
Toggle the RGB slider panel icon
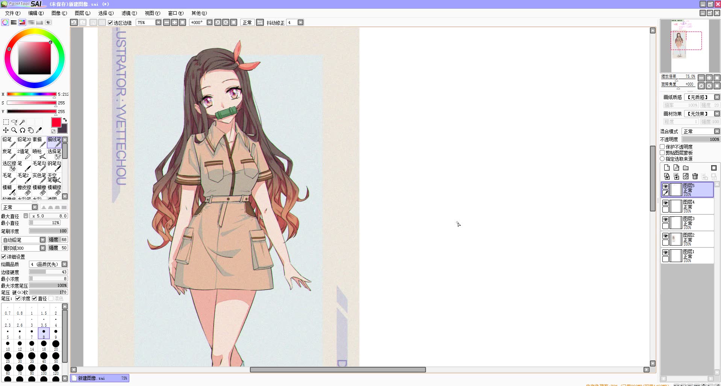[x=14, y=23]
